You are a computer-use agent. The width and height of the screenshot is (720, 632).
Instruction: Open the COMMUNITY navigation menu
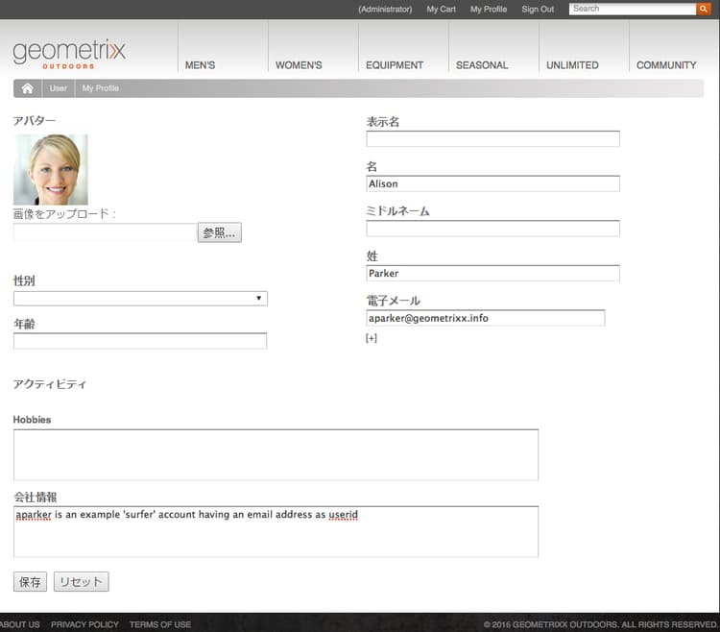(x=666, y=65)
